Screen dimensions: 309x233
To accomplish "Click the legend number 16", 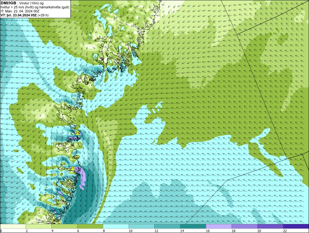I will [x=208, y=231].
